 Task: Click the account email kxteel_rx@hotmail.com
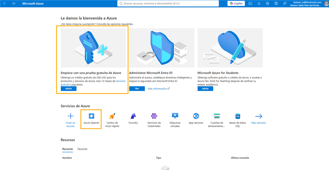307,2
